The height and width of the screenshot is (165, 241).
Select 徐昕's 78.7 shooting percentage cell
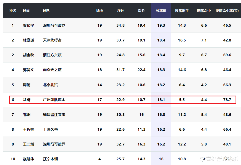[227, 100]
